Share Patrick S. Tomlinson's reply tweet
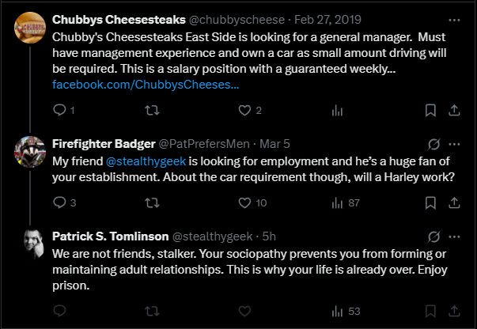Screen dimensions: 477x329 [x=454, y=311]
